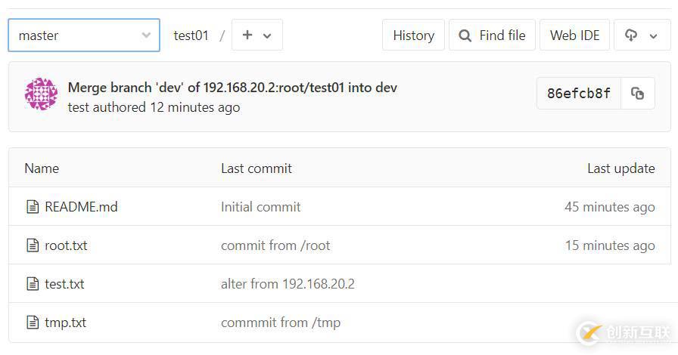Open the merge branch commit message link

click(232, 88)
